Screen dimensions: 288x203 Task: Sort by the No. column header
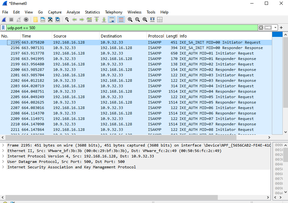pyautogui.click(x=10, y=36)
